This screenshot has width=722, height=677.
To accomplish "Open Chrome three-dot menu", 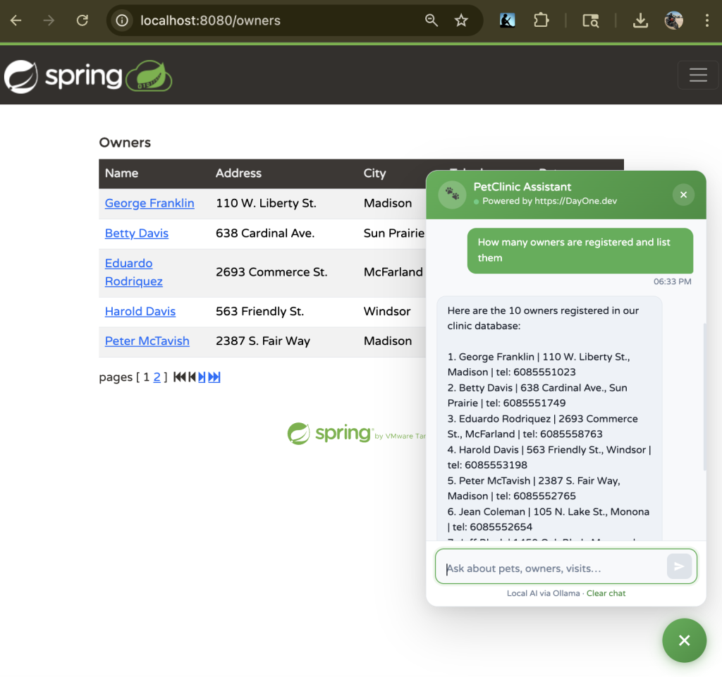I will [706, 20].
